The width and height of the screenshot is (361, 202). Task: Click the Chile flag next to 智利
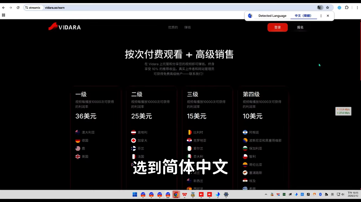coord(245,157)
